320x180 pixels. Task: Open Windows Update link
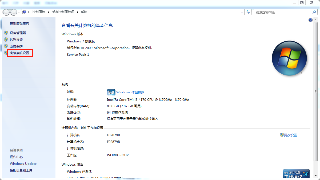coord(23,164)
